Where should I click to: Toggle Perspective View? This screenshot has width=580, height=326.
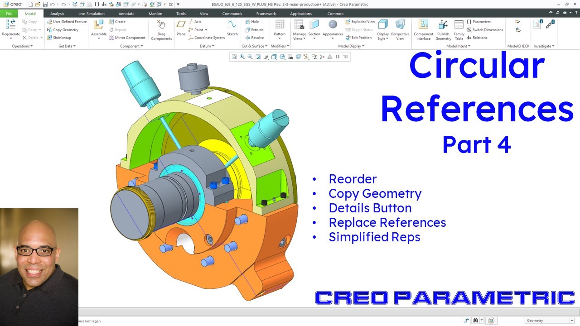pos(400,30)
